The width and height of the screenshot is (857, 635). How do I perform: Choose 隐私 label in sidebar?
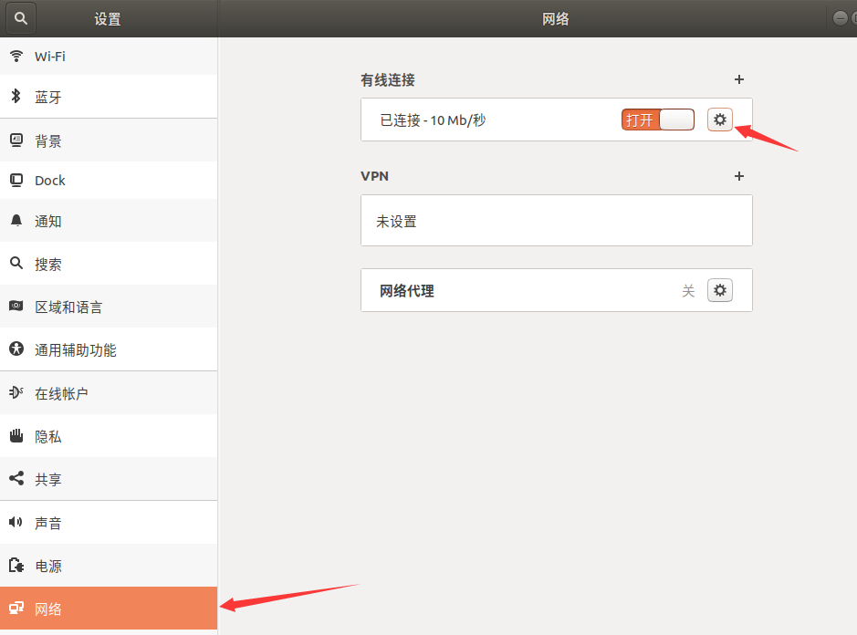(x=48, y=436)
